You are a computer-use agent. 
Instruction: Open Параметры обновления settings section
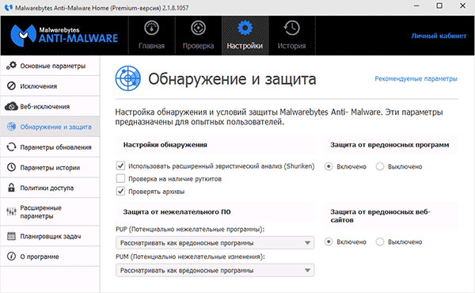pos(50,147)
